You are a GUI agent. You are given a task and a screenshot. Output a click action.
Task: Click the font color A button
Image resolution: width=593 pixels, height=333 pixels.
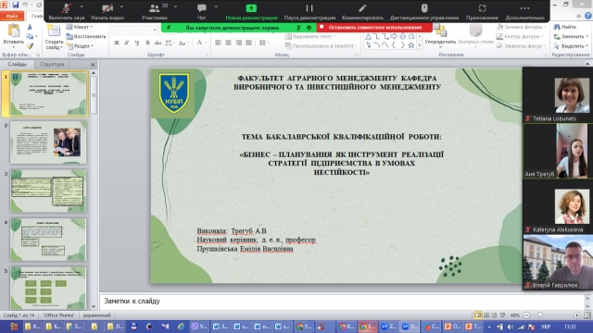200,43
